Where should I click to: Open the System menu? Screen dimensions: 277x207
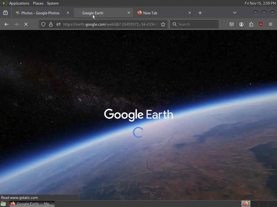[53, 3]
